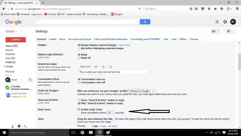This screenshot has width=241, height=136.
Task: Open the Hangouts conversations icon
Action: point(19,126)
